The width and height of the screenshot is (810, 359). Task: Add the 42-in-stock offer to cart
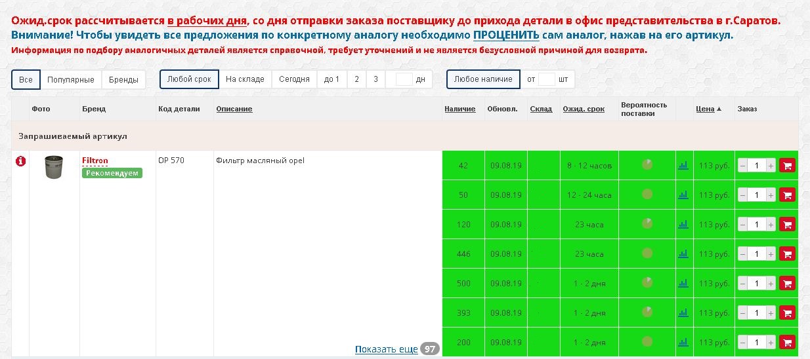[787, 166]
